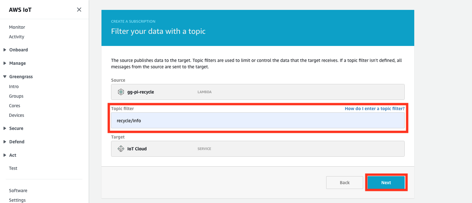
Task: Expand the Manage section
Action: pos(5,63)
